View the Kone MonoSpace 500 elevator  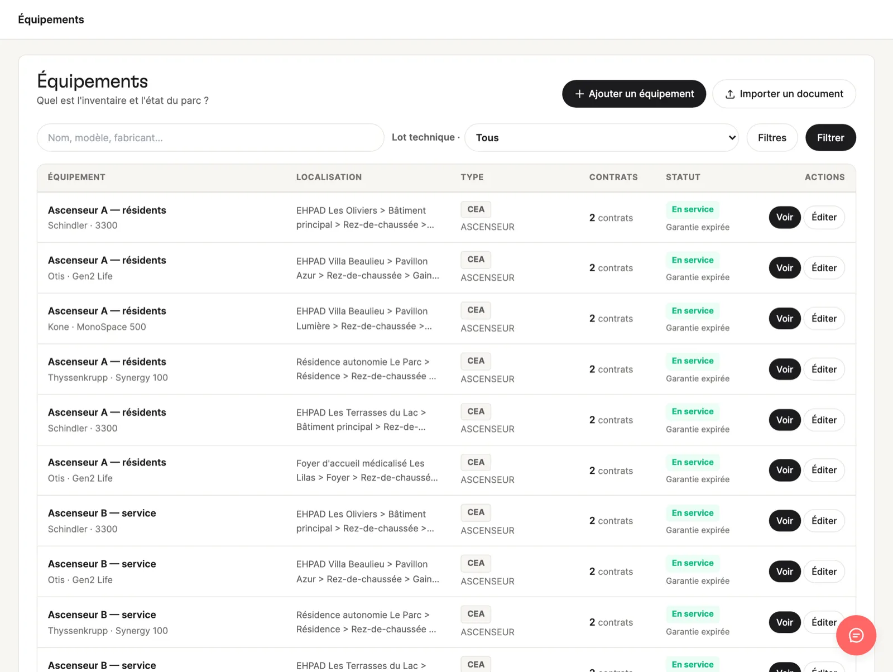(785, 319)
